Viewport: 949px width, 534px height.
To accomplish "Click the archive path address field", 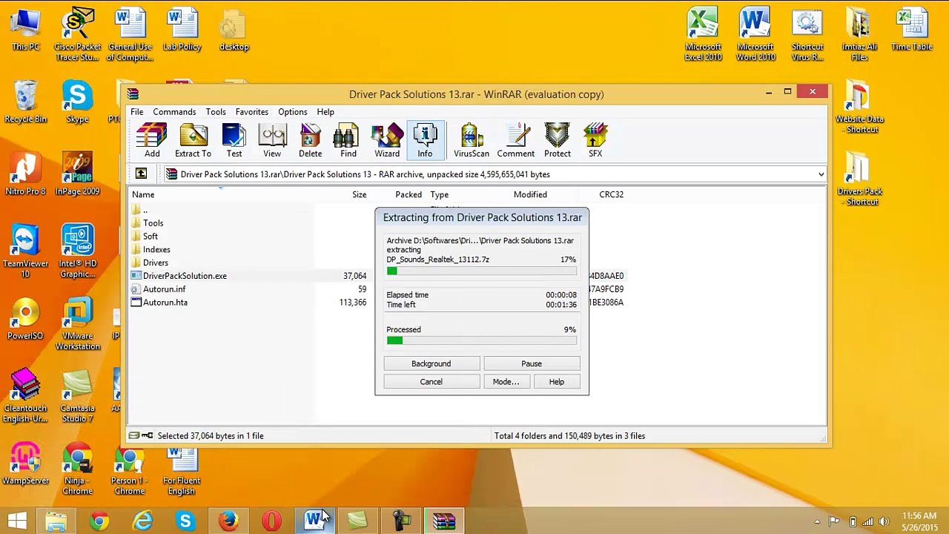I will (493, 174).
